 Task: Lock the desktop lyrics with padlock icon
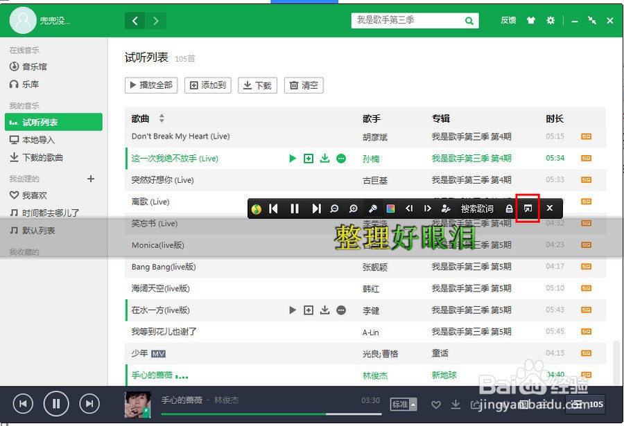(x=509, y=208)
